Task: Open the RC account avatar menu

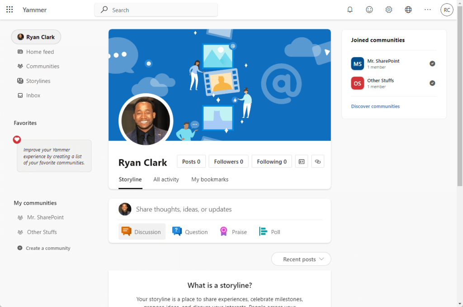Action: (447, 10)
